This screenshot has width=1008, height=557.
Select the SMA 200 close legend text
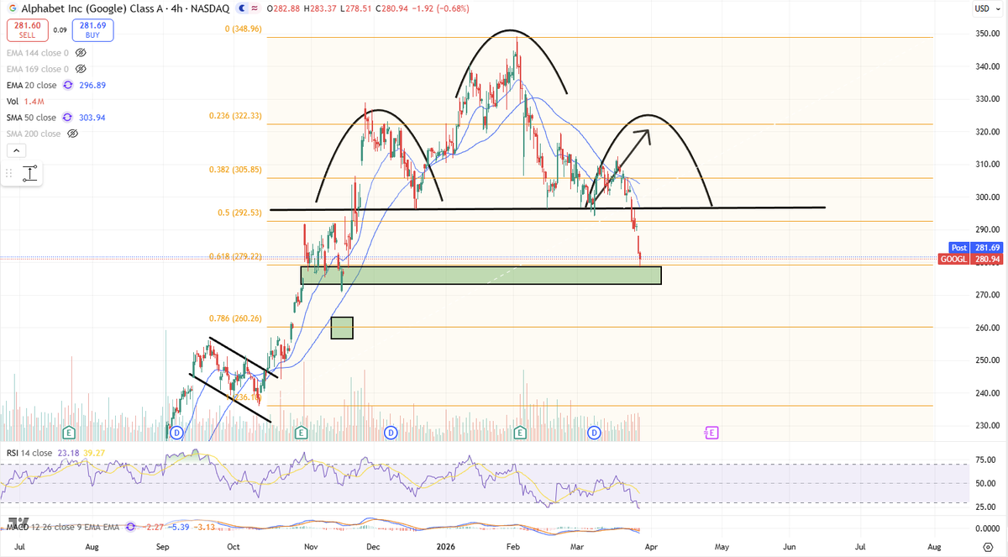click(34, 134)
